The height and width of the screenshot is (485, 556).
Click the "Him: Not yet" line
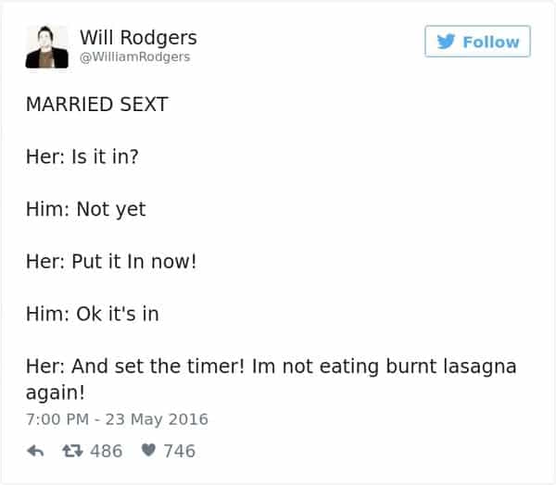click(x=85, y=209)
